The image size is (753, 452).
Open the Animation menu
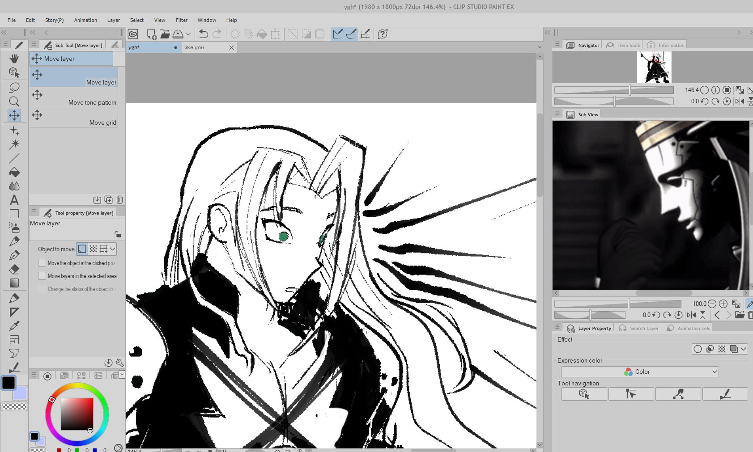(85, 20)
